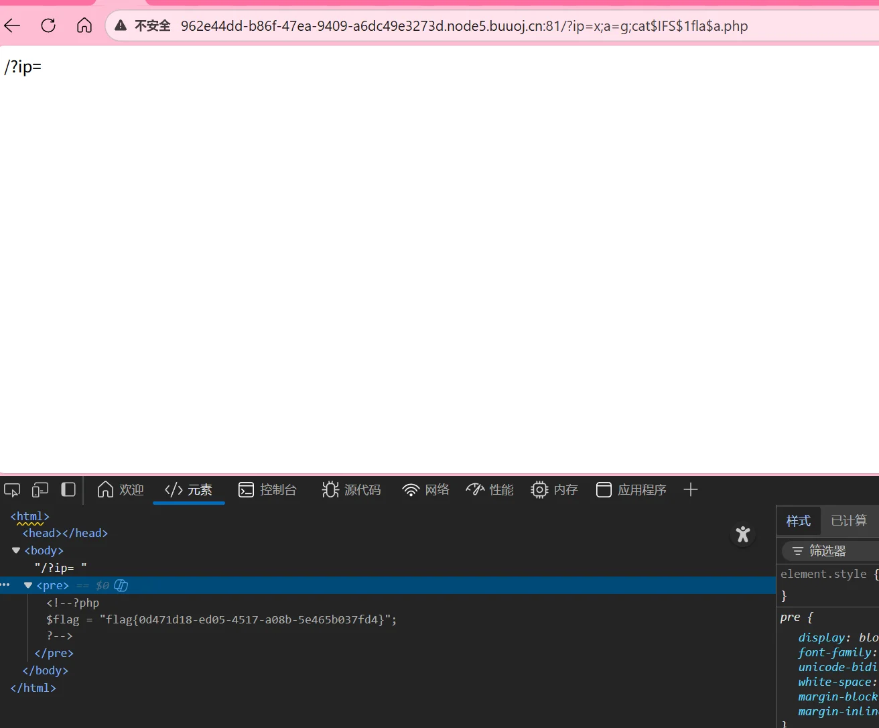Open the 源代码 (Sources) tab

[352, 490]
